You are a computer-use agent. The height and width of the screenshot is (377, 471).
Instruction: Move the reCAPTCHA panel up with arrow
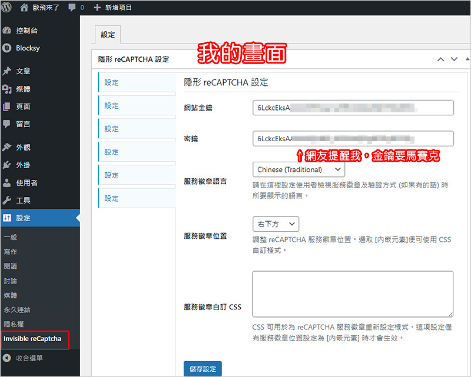440,59
